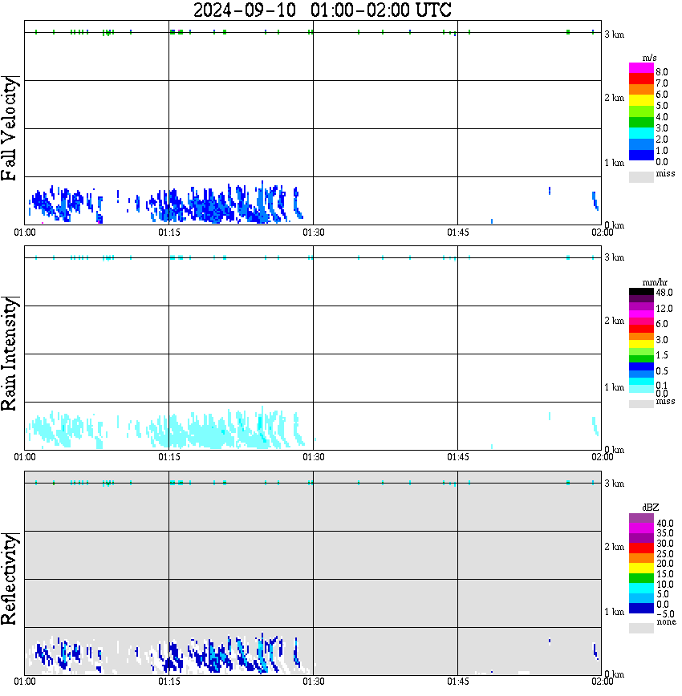Click the magenta 35.0 dBZ reflectivity swatch

(x=641, y=528)
